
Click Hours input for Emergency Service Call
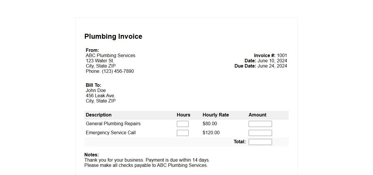click(x=182, y=133)
